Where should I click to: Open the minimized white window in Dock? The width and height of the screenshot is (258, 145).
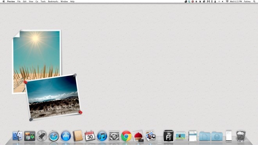click(229, 136)
